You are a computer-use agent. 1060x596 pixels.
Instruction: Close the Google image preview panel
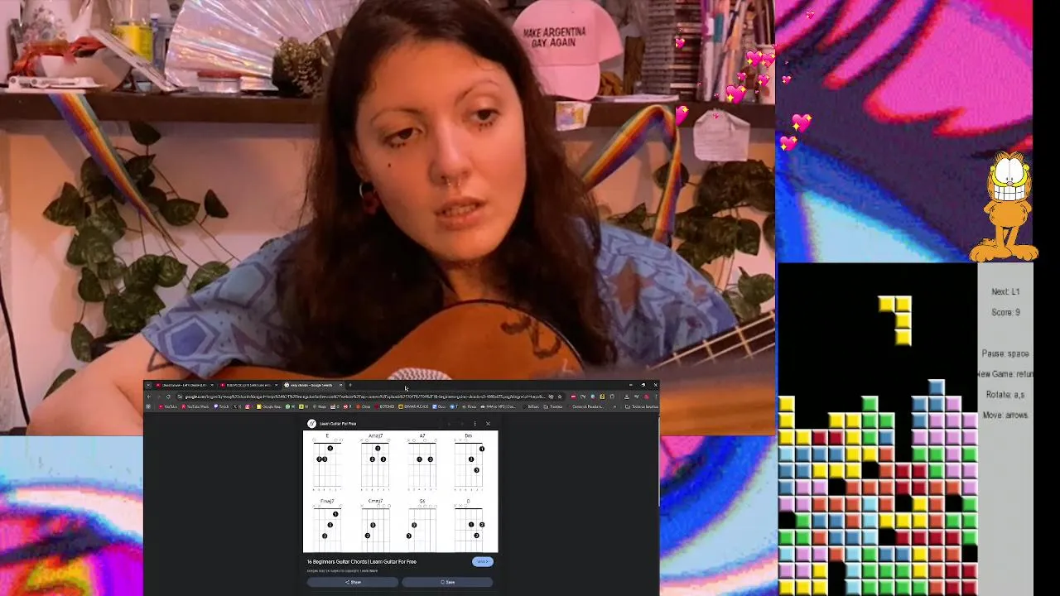click(x=488, y=424)
